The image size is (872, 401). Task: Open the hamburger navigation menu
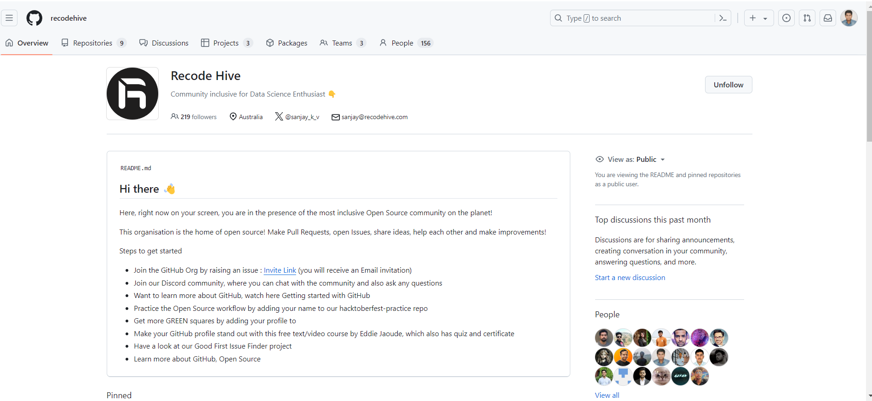click(x=9, y=18)
